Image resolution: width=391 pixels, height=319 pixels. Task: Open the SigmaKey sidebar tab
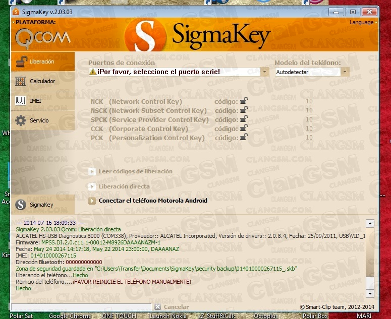pos(43,205)
